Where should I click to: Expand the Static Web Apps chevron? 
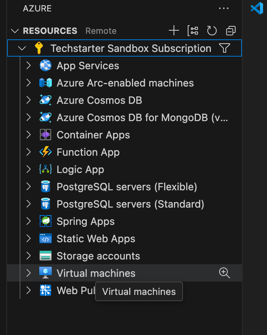[x=28, y=239]
